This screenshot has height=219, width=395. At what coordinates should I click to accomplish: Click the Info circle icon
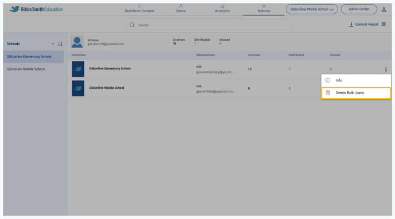(x=328, y=80)
